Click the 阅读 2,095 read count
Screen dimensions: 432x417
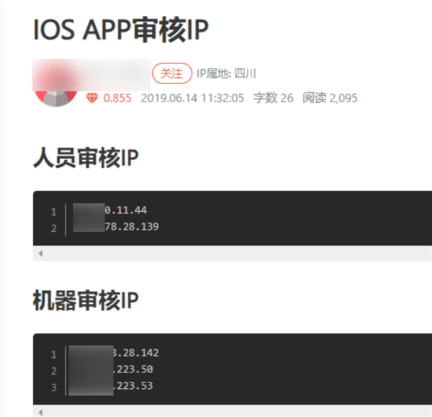coord(330,98)
